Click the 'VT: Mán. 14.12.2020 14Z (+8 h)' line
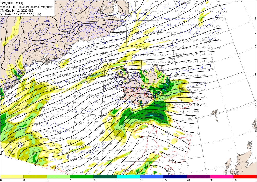Screen dimensions: 257x182 tap(21, 14)
